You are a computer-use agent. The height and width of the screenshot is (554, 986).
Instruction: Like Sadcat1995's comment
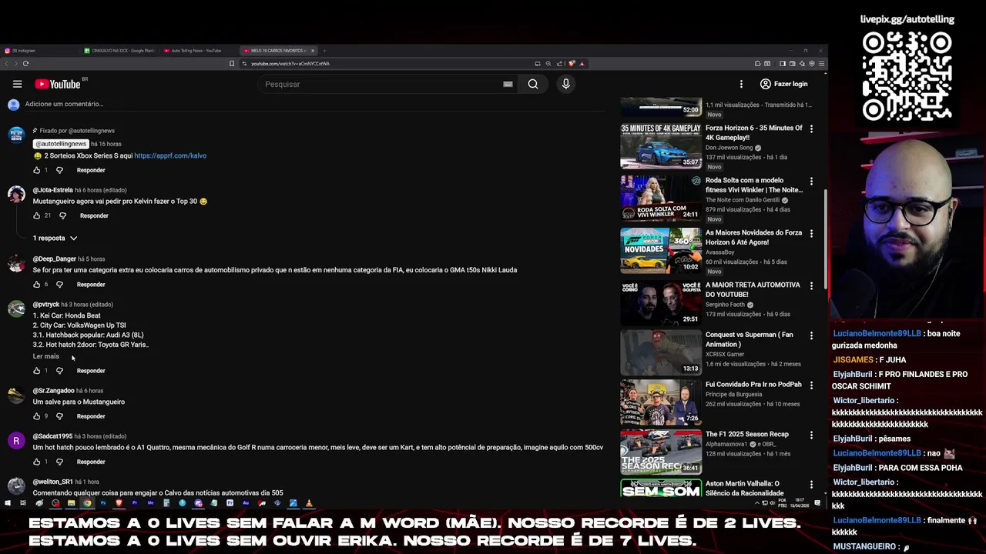(36, 462)
